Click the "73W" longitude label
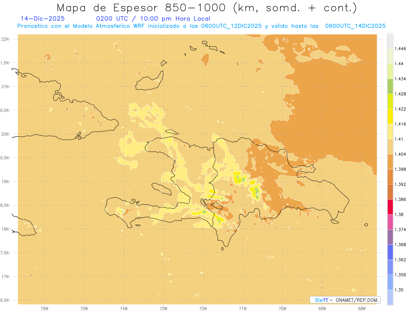406x313 pixels. [x=163, y=308]
